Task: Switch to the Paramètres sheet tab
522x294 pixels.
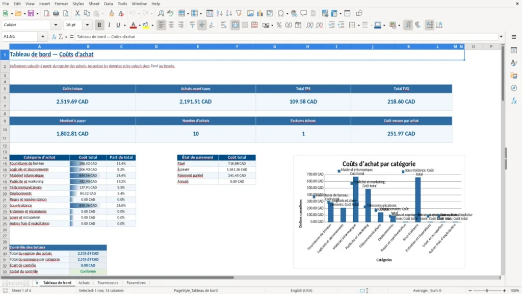Action: (136, 283)
